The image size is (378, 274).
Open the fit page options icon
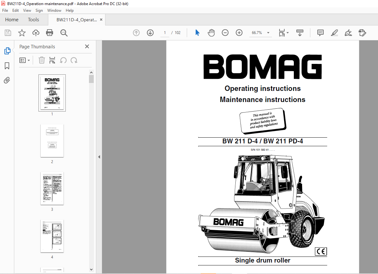click(283, 32)
